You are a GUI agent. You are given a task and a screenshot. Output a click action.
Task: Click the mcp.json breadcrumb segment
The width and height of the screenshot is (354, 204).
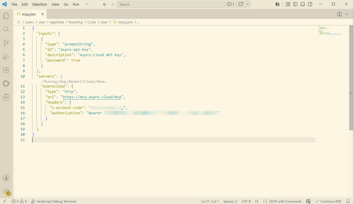[x=123, y=22]
